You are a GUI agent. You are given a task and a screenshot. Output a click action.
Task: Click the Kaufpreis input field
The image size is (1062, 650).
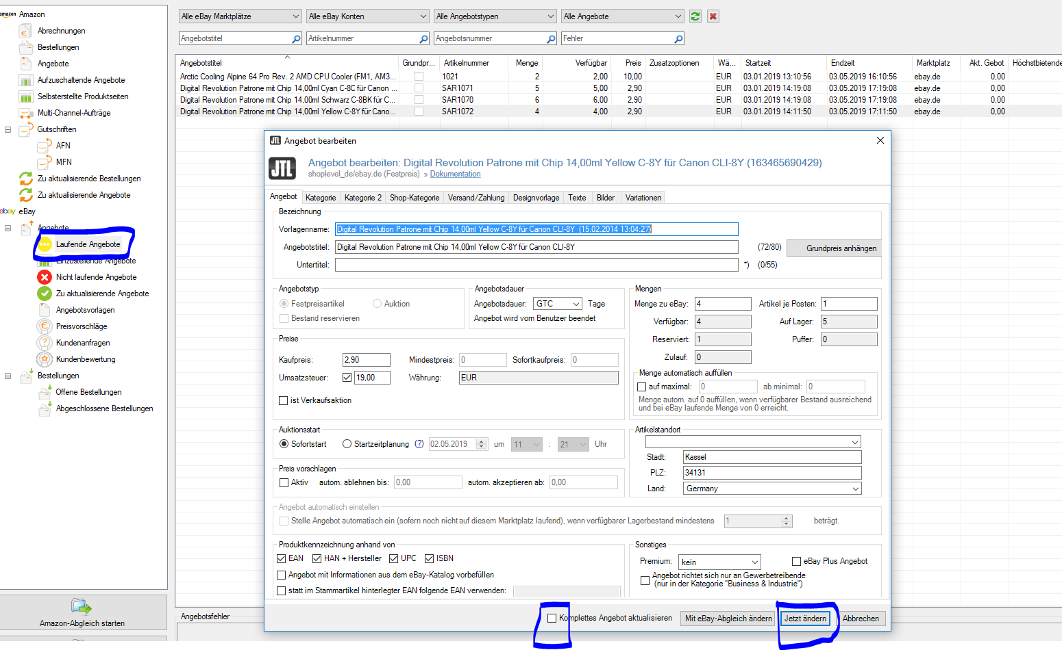coord(367,360)
